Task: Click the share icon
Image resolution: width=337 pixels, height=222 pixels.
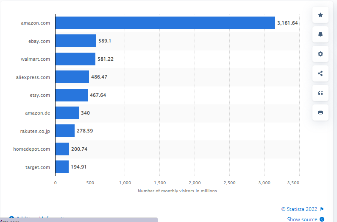Action: point(320,73)
